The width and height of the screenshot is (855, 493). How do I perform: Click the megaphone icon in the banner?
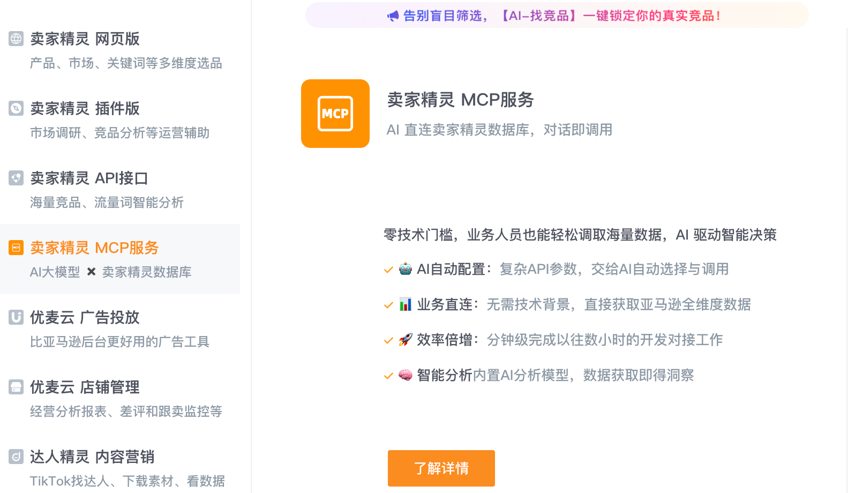click(x=393, y=16)
